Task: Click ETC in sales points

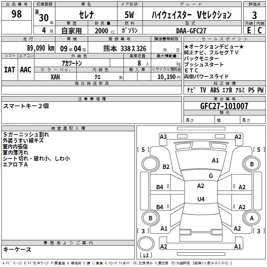Action: (191, 70)
